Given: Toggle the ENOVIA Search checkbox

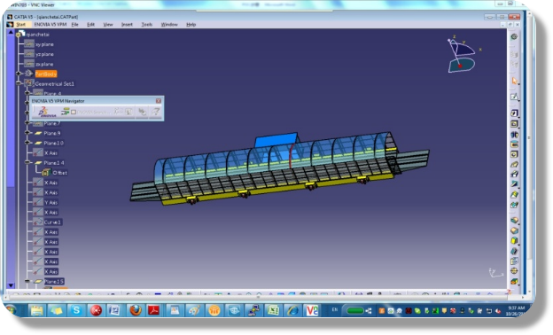Looking at the screenshot, I should [74, 113].
